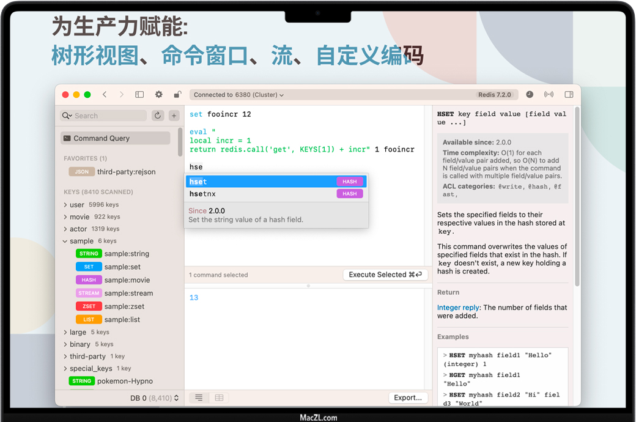The image size is (636, 422).
Task: Click '1 command selected' status text
Action: (218, 275)
